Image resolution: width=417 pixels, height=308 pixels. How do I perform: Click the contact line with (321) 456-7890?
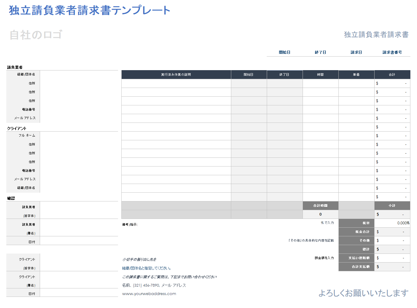pos(154,285)
